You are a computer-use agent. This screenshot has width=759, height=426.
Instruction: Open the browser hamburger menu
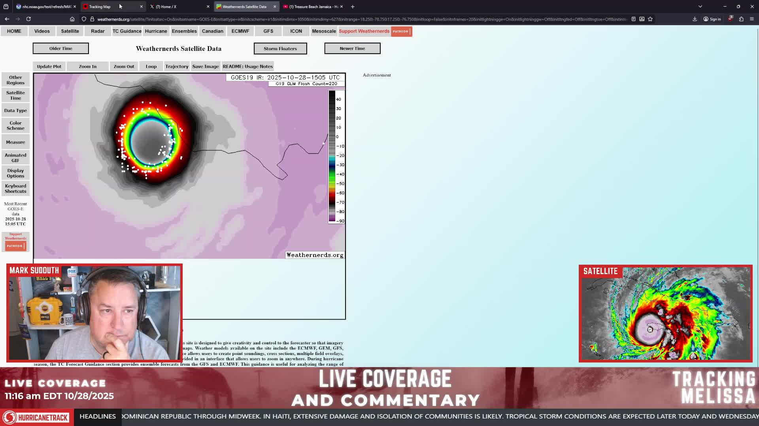click(x=752, y=19)
